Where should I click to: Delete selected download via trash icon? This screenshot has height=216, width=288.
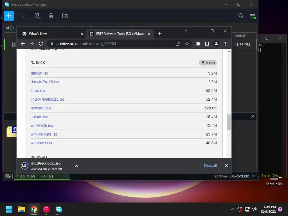click(51, 16)
